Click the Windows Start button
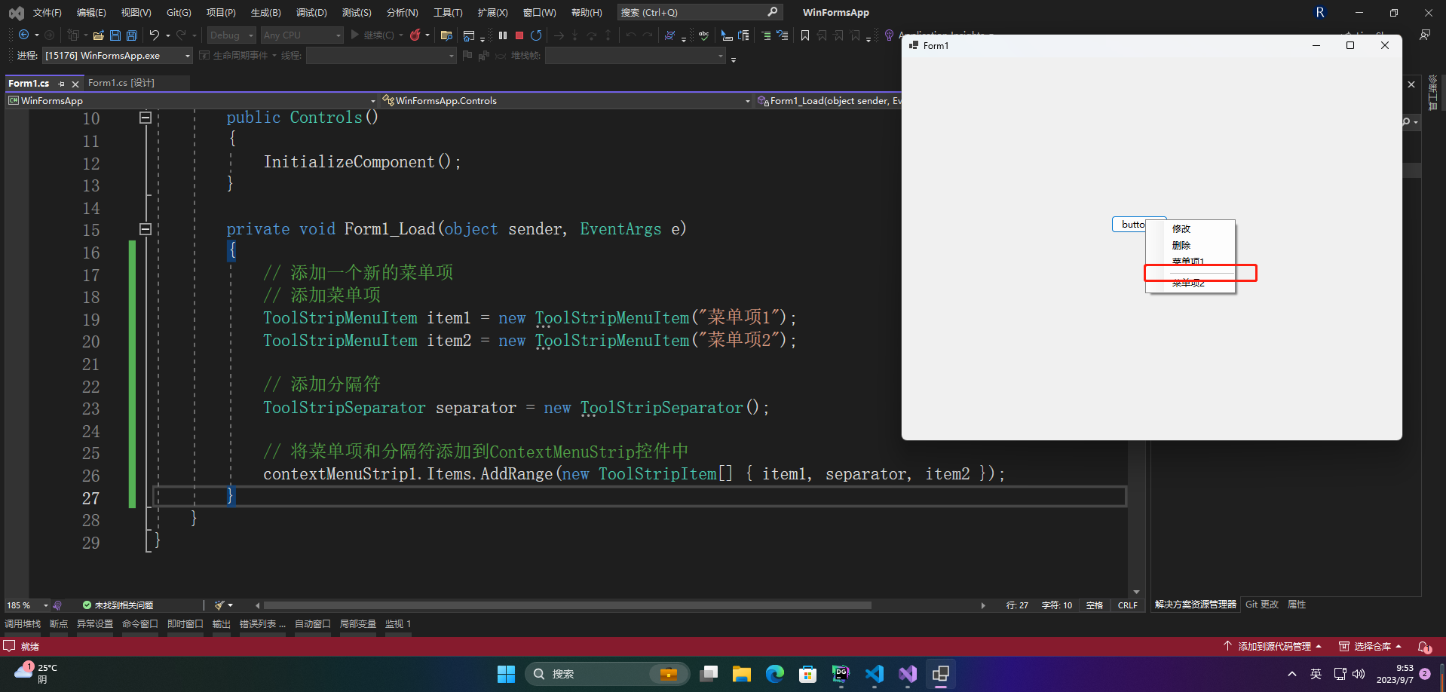This screenshot has height=692, width=1446. [506, 674]
